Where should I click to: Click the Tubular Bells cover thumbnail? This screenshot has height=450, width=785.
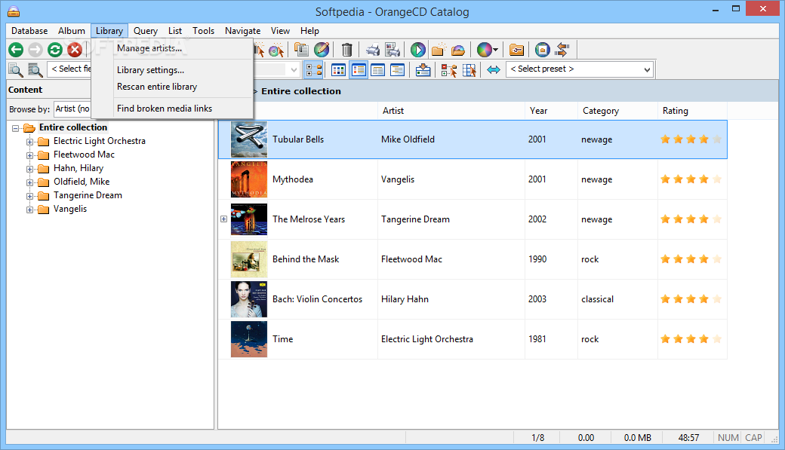coord(249,139)
